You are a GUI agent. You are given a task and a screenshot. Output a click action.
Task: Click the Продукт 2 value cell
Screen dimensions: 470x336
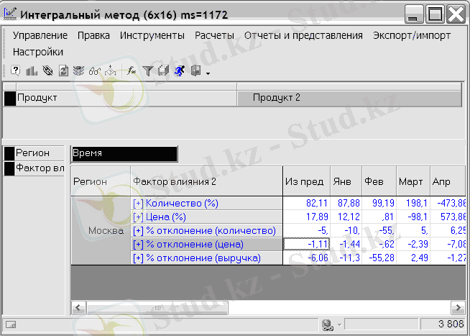[349, 98]
